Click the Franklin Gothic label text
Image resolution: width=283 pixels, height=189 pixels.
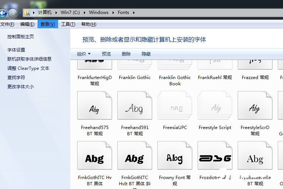135,77
